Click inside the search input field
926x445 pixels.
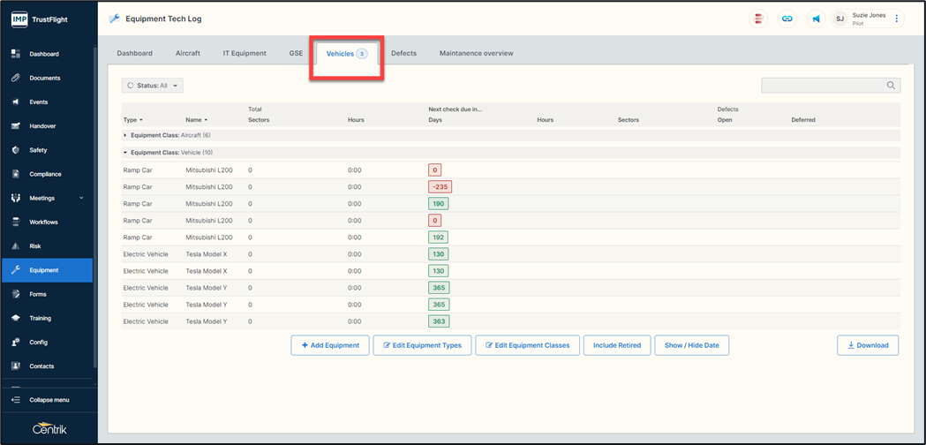click(x=823, y=86)
